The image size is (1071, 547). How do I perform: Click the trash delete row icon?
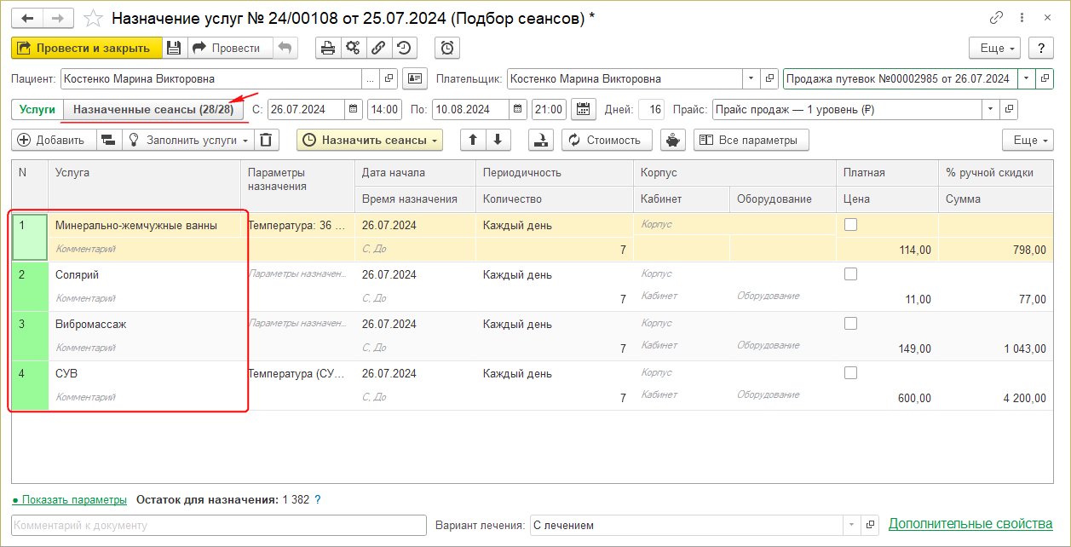tap(268, 141)
